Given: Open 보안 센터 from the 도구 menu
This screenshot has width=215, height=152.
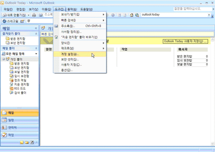Looking at the screenshot, I should click(x=80, y=59).
